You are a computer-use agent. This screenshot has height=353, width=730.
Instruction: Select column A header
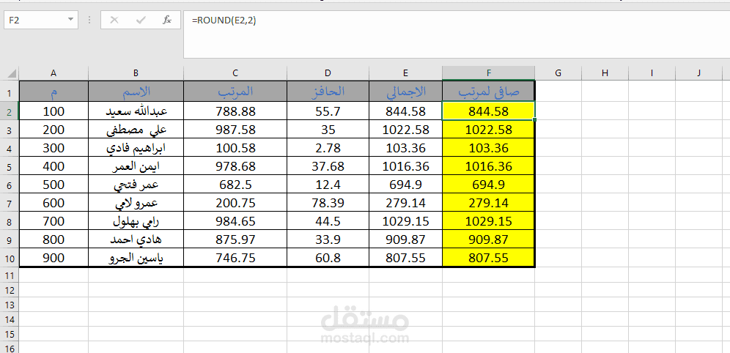(x=54, y=73)
